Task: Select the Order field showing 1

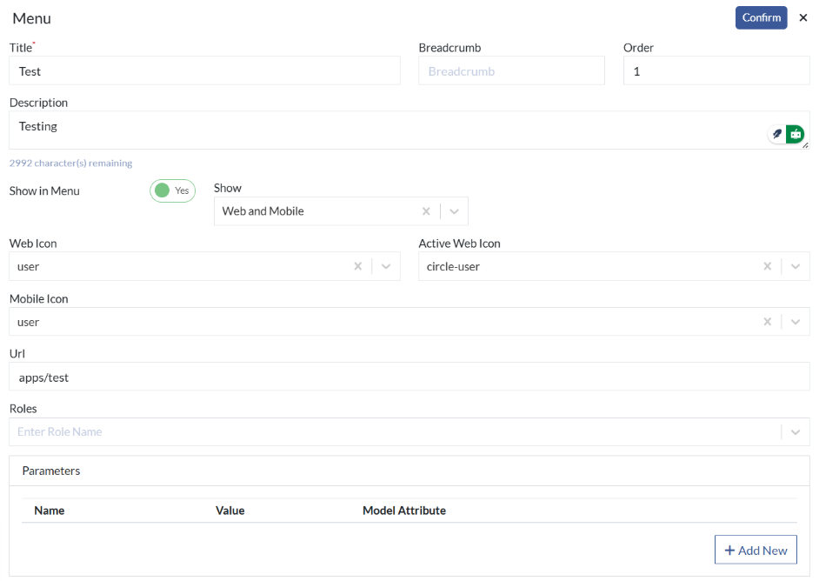Action: (x=716, y=71)
